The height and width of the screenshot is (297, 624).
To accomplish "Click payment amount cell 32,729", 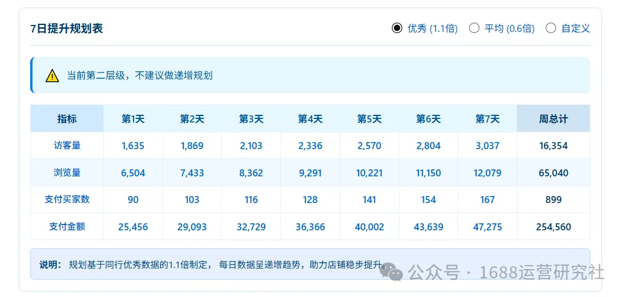I will 251,227.
